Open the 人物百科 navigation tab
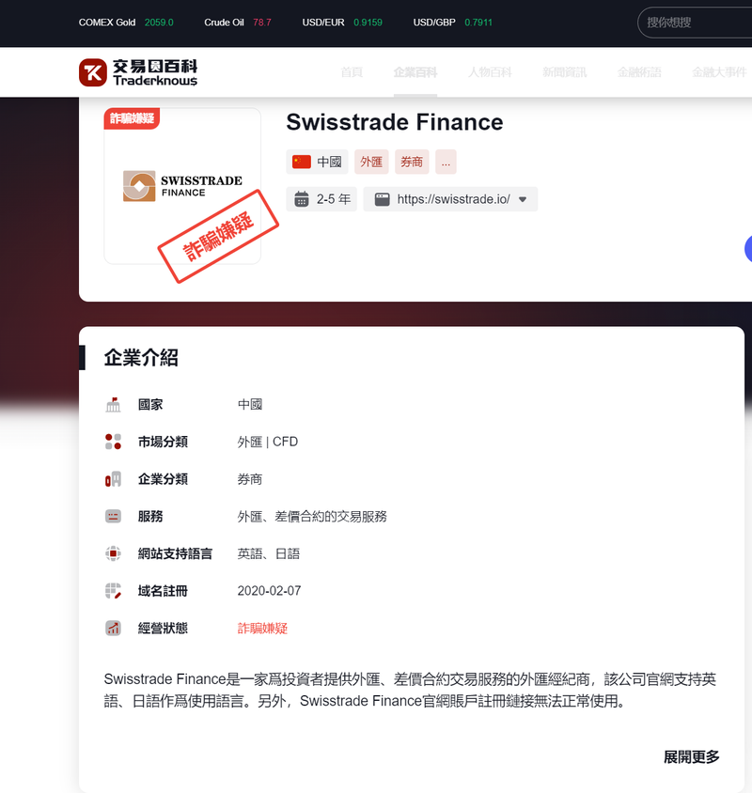The height and width of the screenshot is (793, 752). tap(490, 72)
